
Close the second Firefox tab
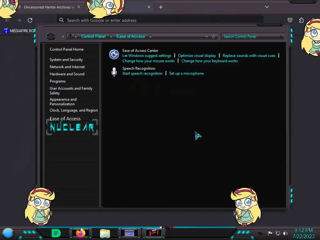(x=149, y=7)
